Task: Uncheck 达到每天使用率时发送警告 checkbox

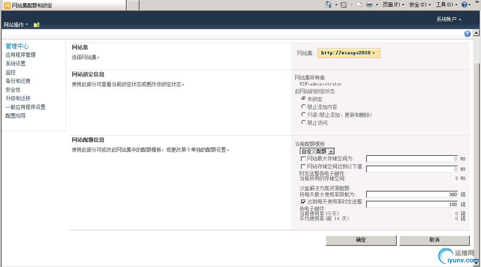Action: point(303,202)
